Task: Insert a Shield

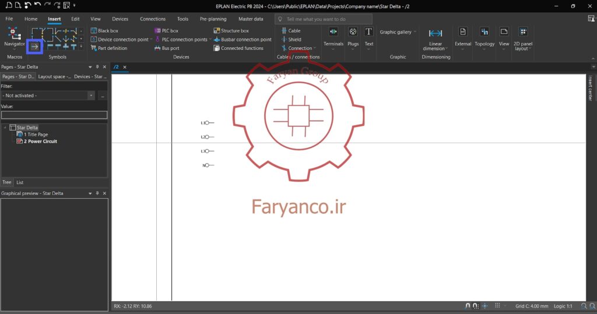Action: [292, 39]
